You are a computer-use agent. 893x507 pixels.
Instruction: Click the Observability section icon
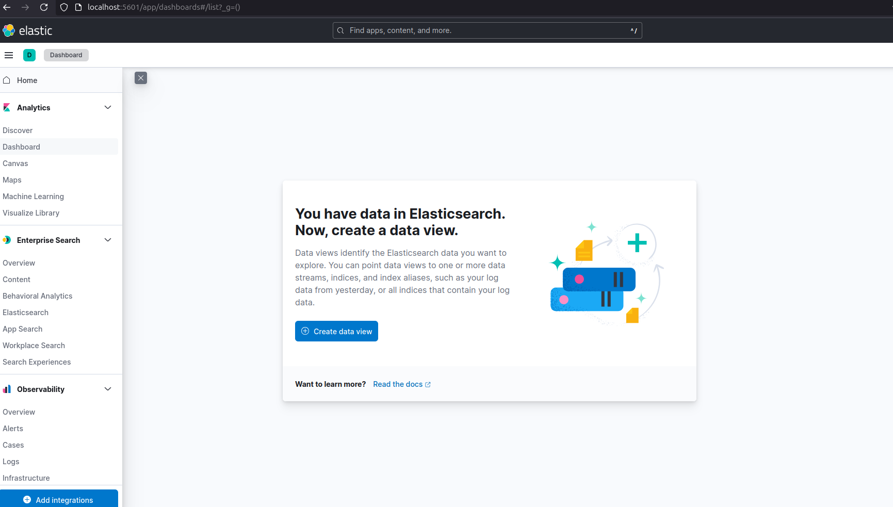click(x=7, y=389)
